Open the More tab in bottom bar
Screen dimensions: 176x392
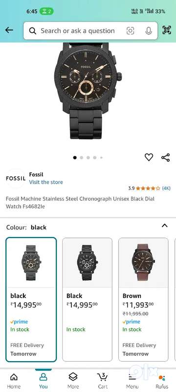coord(73,381)
